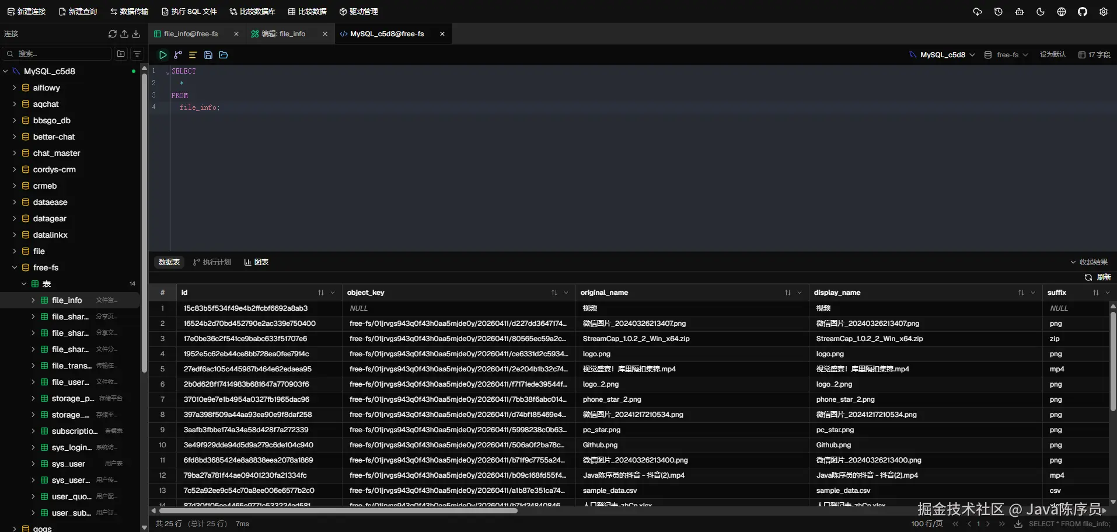Open 比较数据库 from top menu

click(252, 12)
